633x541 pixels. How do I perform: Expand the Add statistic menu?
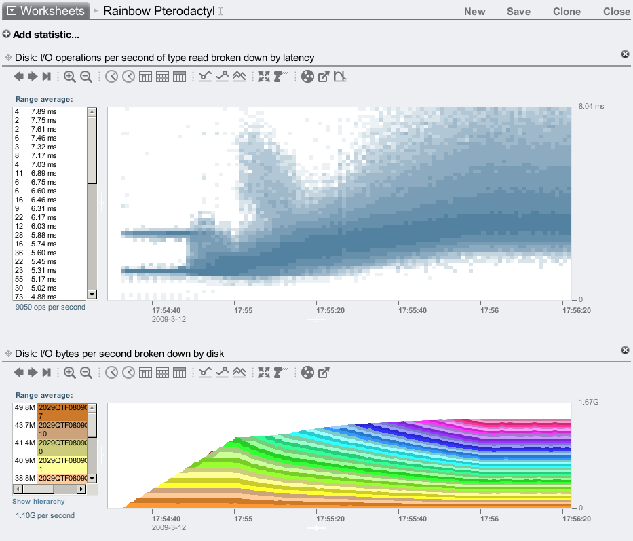pos(41,35)
